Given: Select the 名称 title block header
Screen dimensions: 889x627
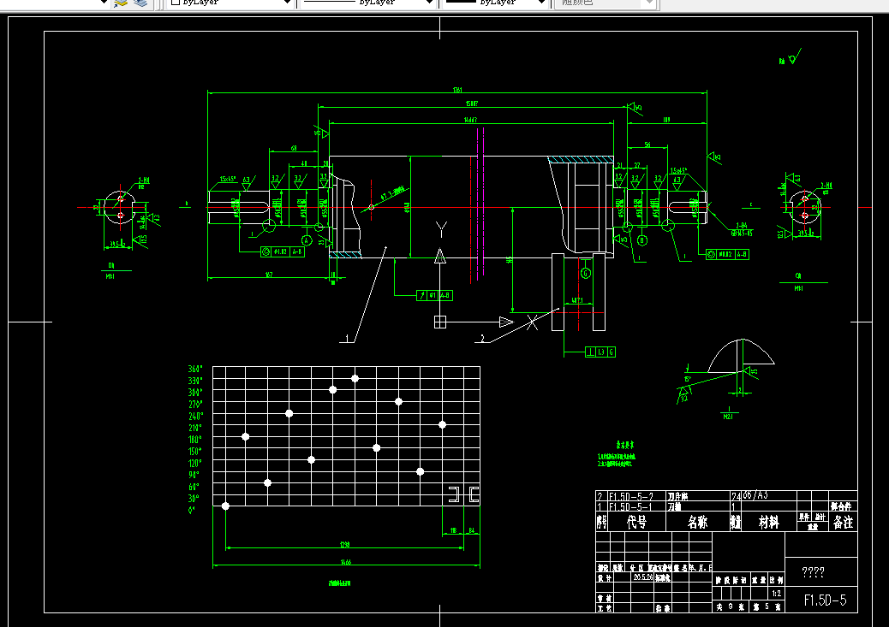Looking at the screenshot, I should [x=697, y=522].
